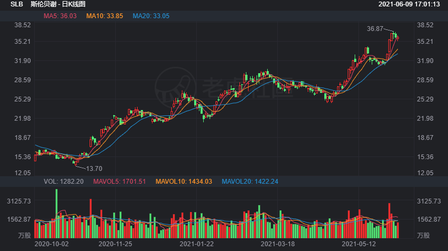Click right axis price 31.90
Image resolution: width=448 pixels, height=251 pixels.
point(425,61)
